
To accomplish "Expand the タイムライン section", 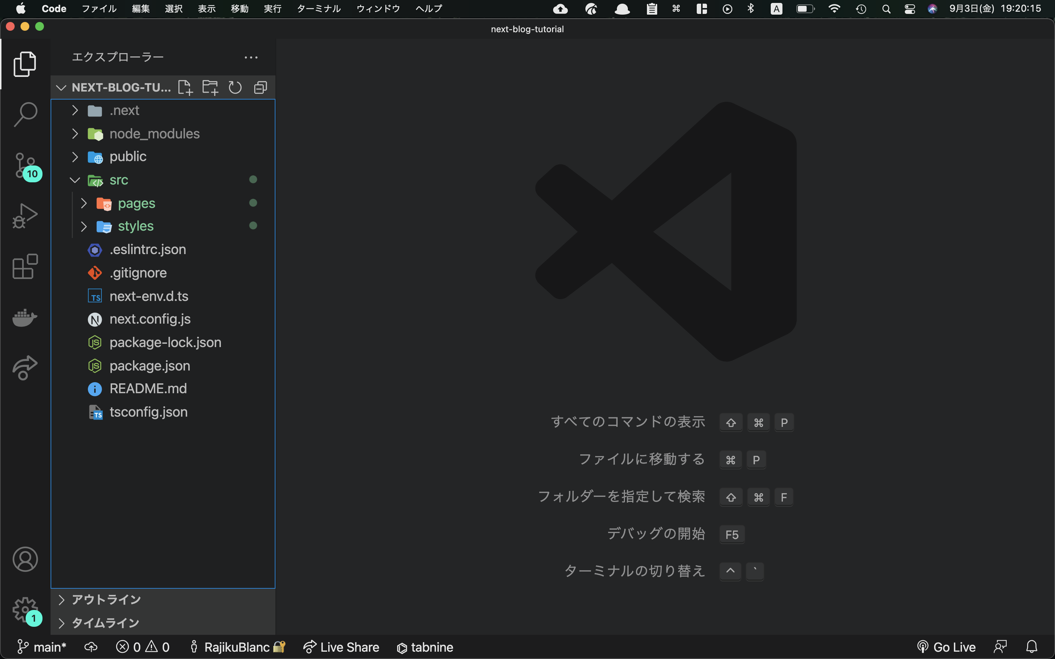I will point(163,623).
